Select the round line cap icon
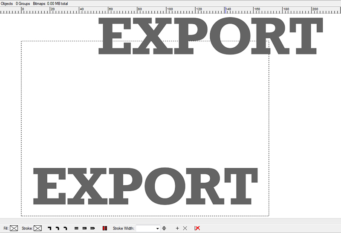The width and height of the screenshot is (341, 233). [92, 228]
